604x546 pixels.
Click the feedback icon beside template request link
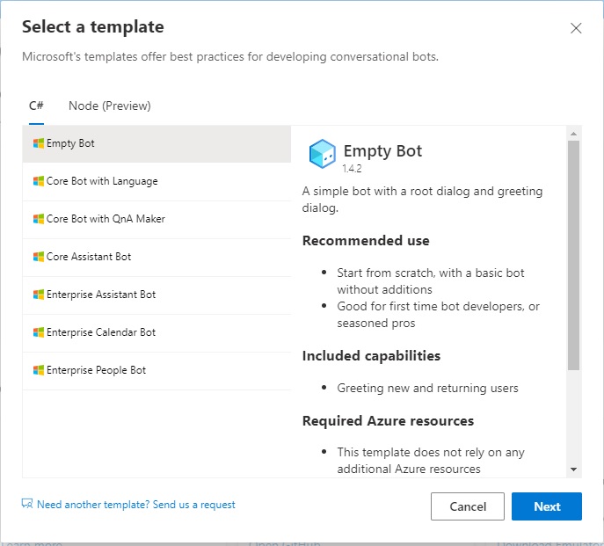pos(27,505)
